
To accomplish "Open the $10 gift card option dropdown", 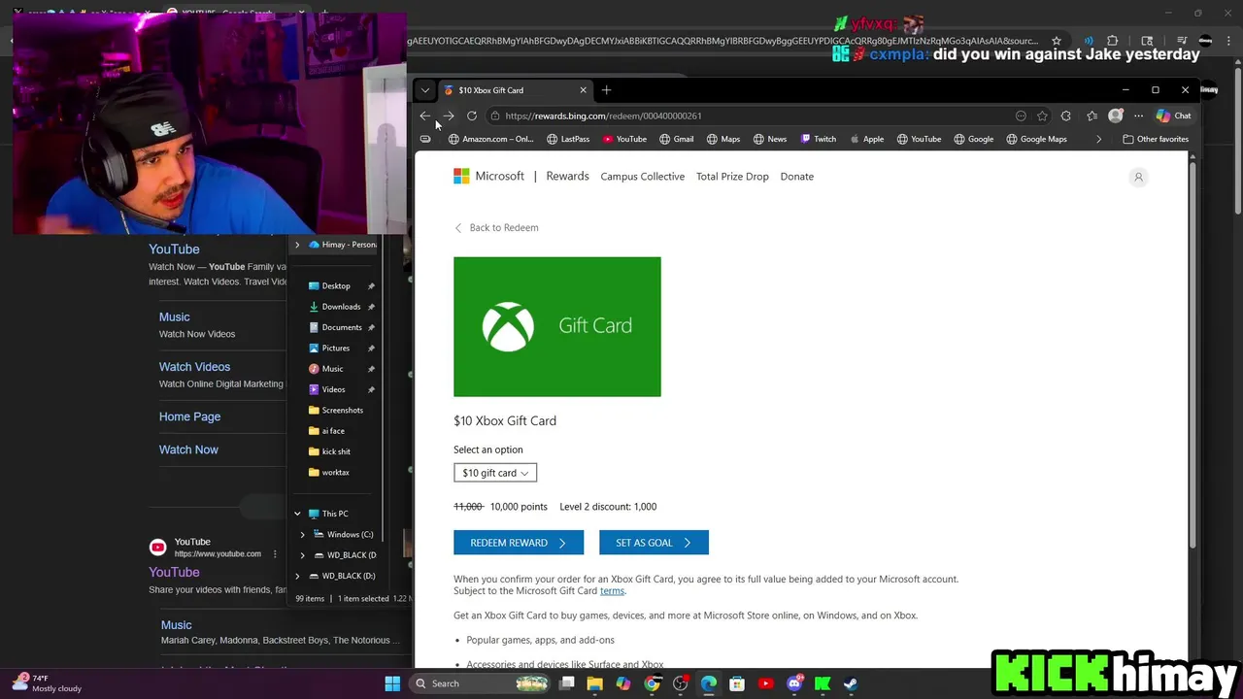I will point(494,473).
